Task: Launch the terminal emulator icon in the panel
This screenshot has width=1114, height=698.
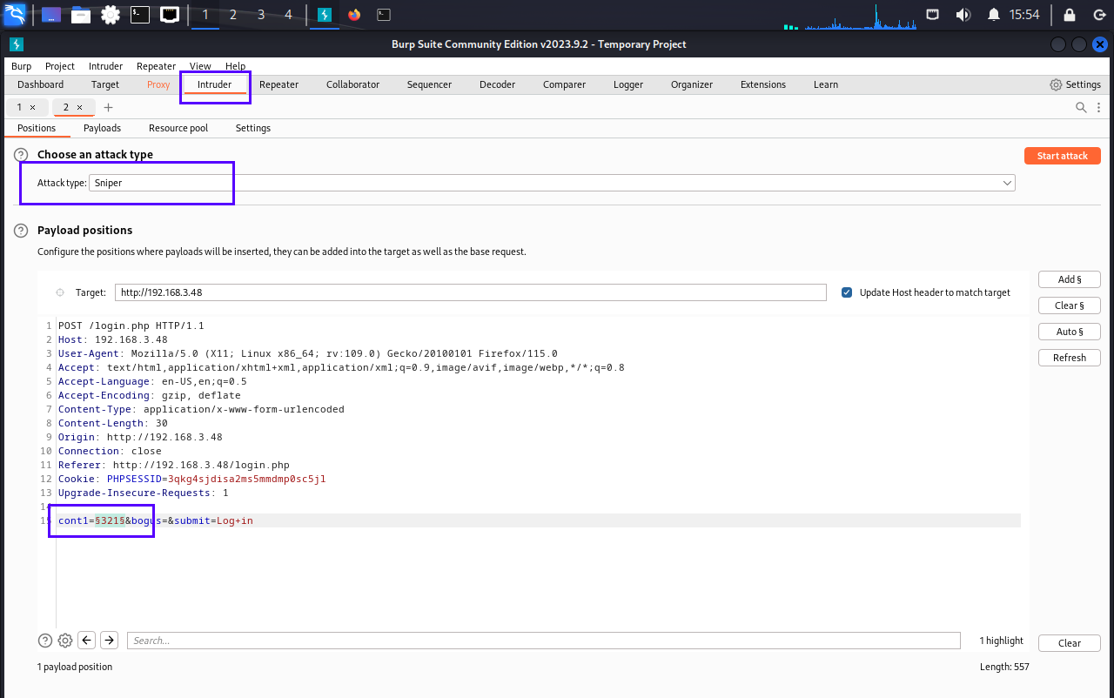Action: click(x=140, y=15)
